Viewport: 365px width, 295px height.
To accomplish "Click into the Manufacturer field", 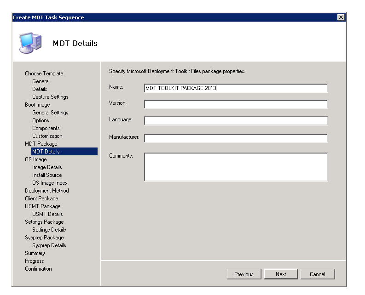I will click(236, 138).
